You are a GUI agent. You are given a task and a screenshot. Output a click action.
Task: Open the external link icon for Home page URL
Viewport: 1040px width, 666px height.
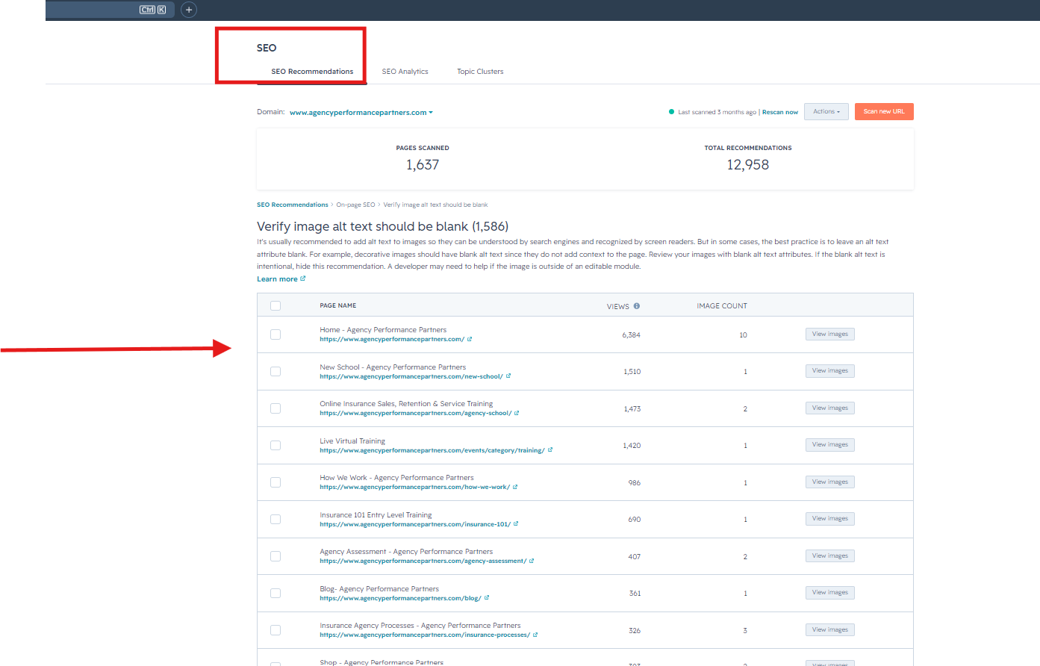470,339
